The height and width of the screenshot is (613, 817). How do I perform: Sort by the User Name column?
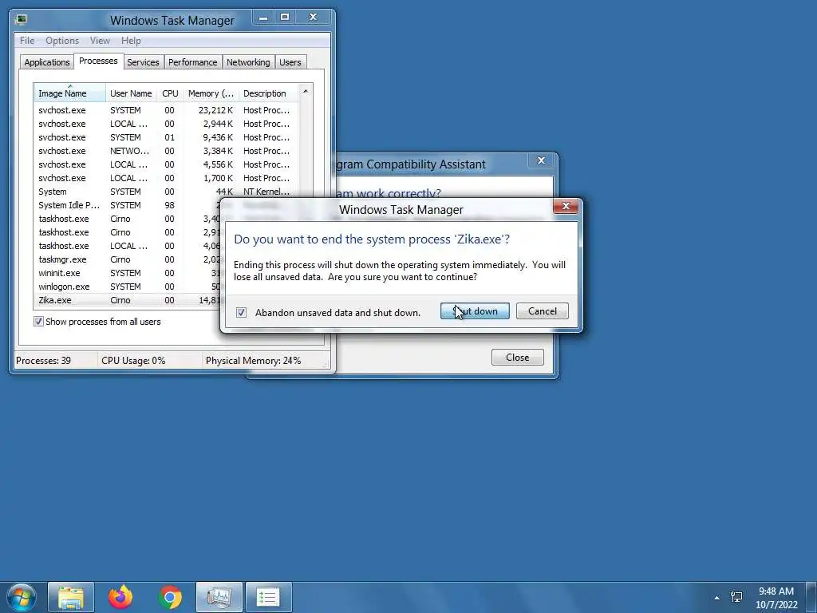[131, 93]
